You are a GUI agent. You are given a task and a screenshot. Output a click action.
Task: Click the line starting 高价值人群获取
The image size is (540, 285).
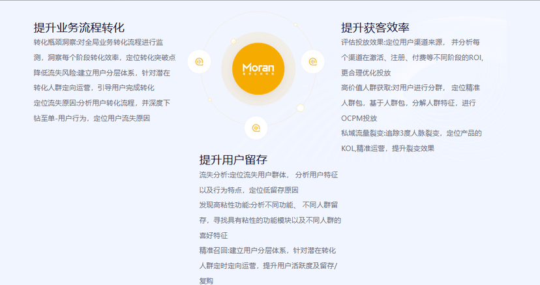pyautogui.click(x=410, y=88)
